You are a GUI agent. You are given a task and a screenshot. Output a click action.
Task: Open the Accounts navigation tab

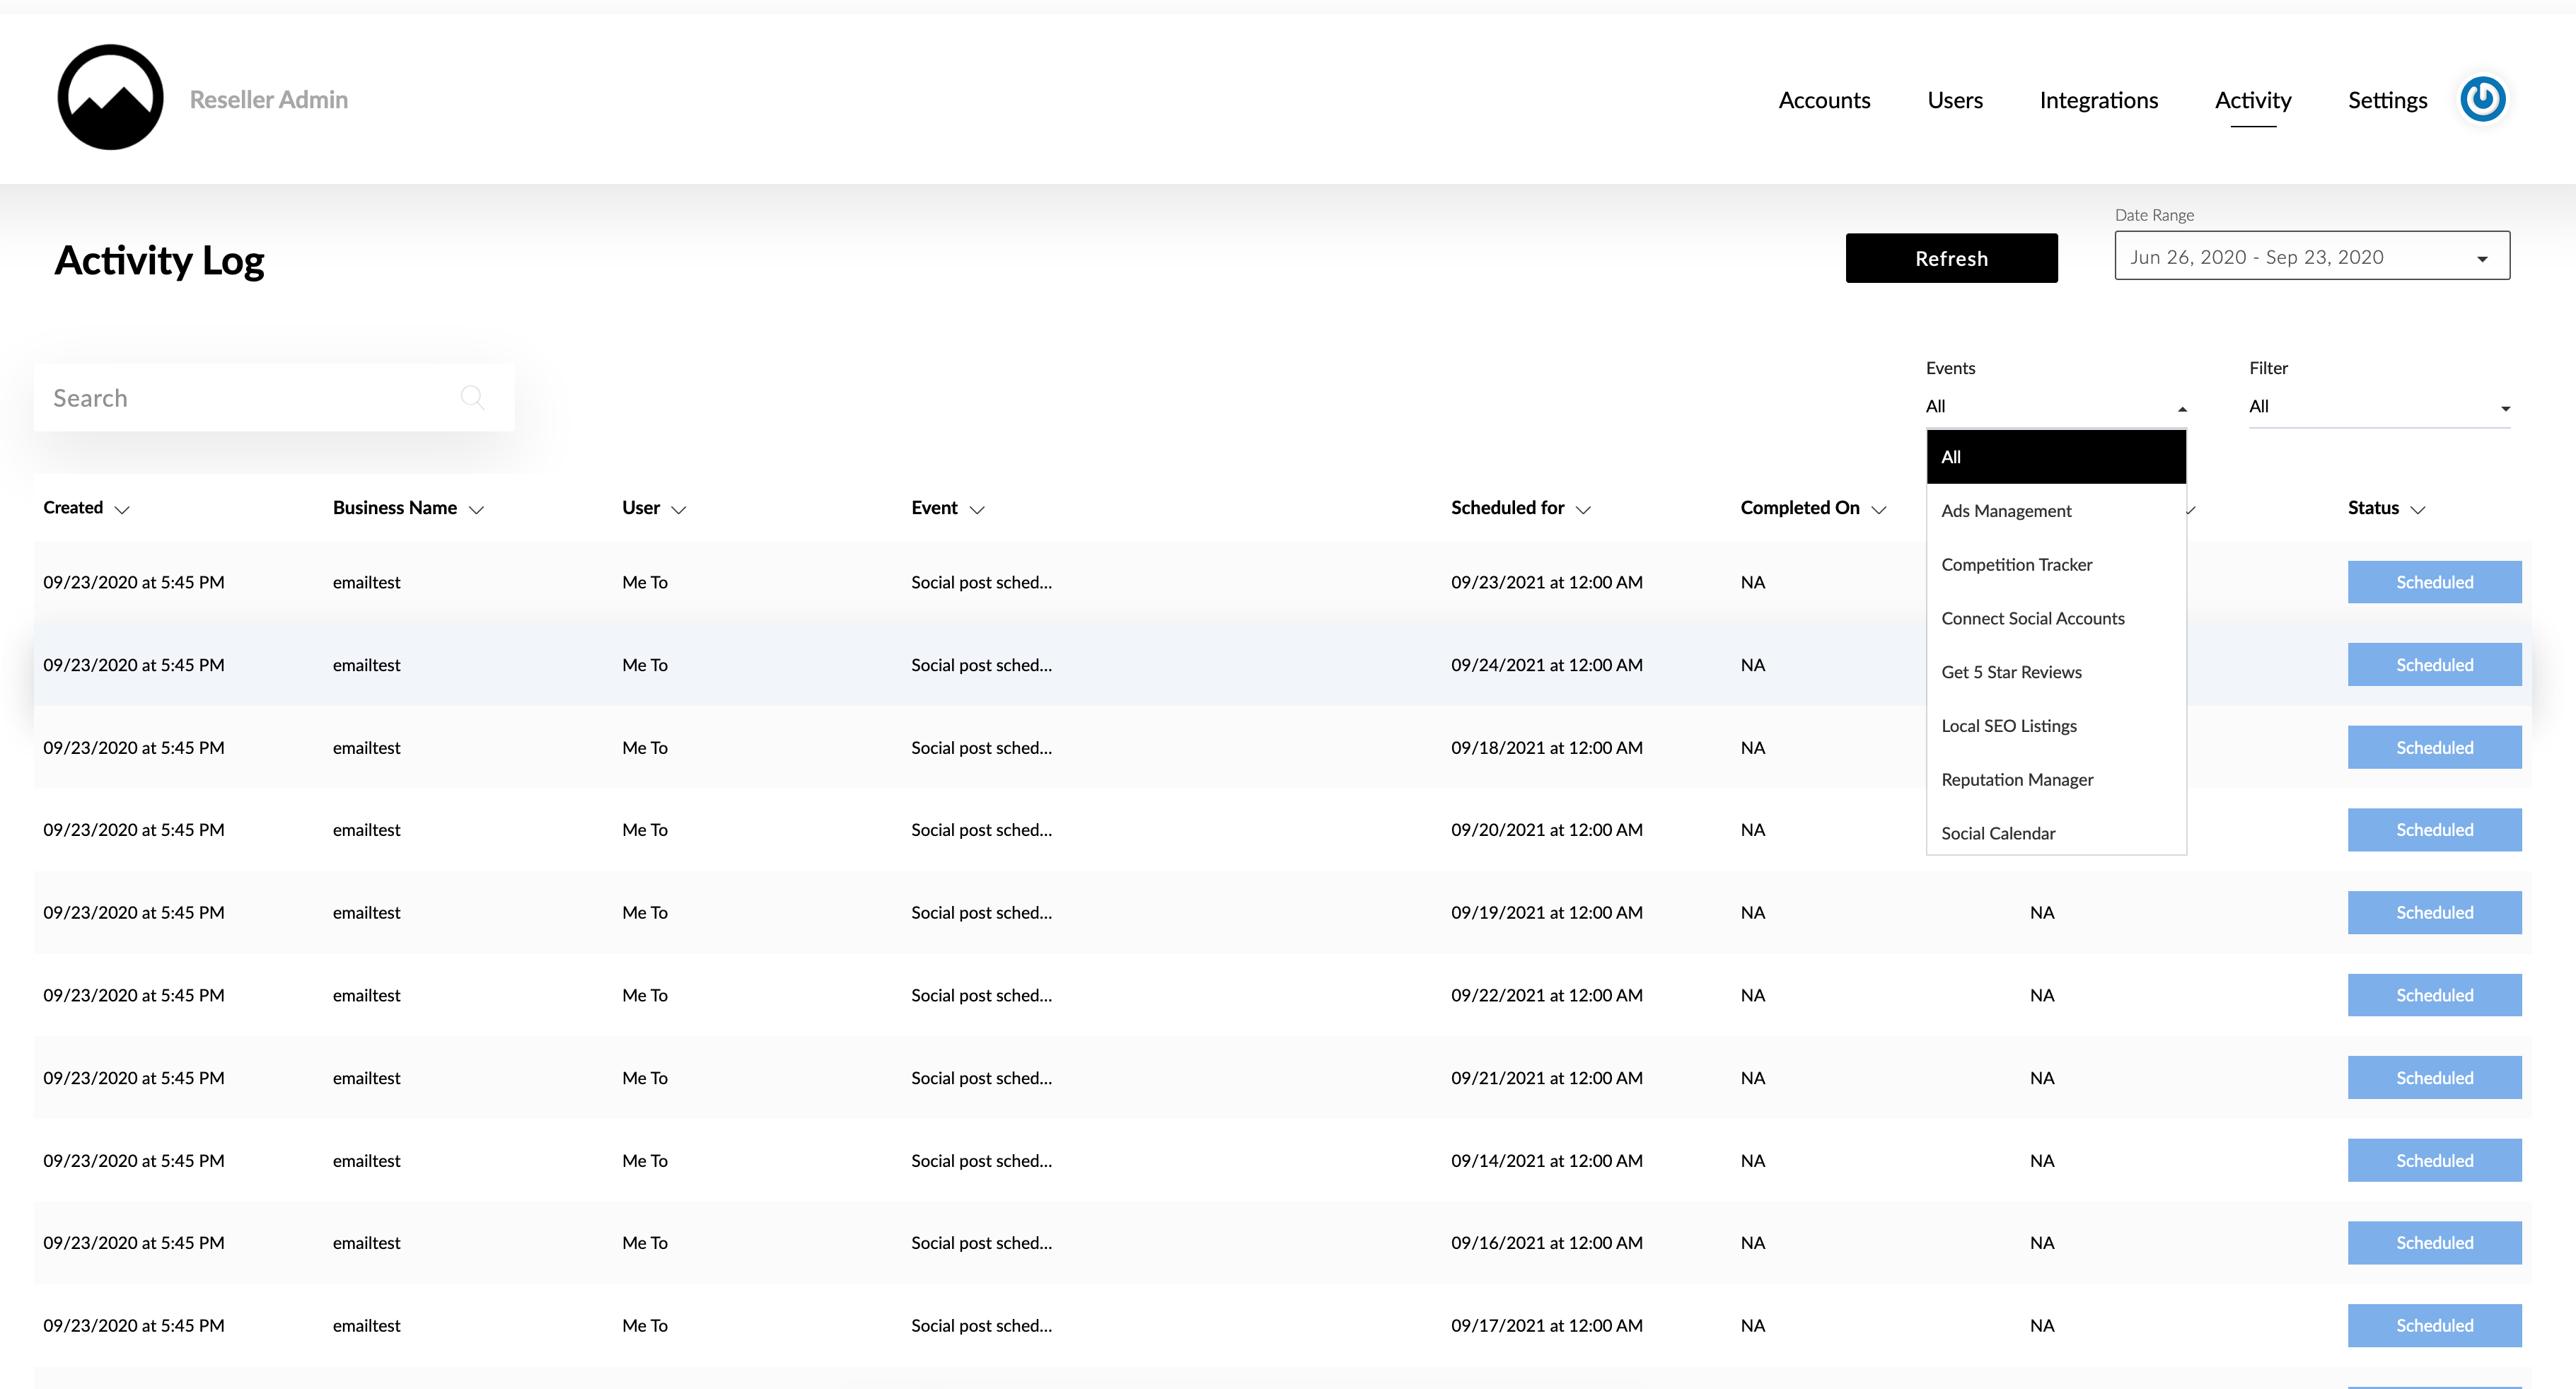click(1823, 100)
